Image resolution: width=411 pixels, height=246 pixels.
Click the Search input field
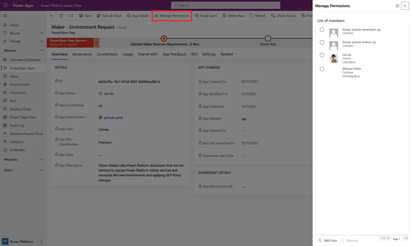[x=226, y=5]
